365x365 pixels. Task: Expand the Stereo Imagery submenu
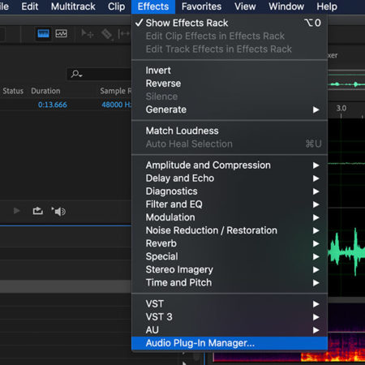pos(230,269)
